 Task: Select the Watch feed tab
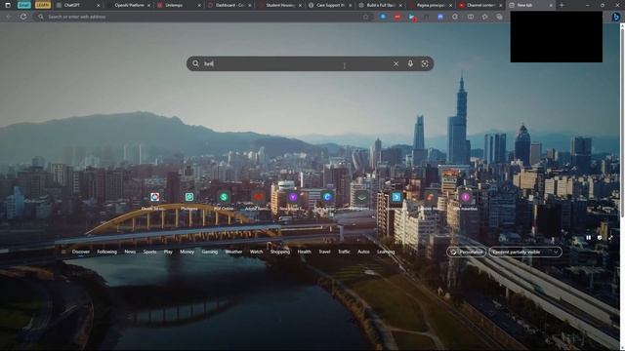coord(256,252)
